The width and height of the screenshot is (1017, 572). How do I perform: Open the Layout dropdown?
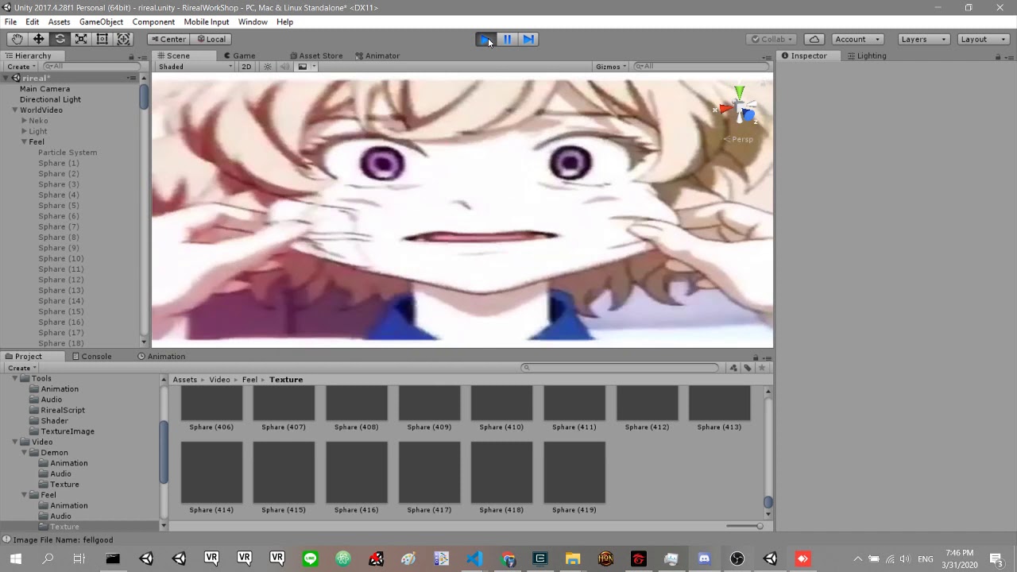[x=982, y=39]
